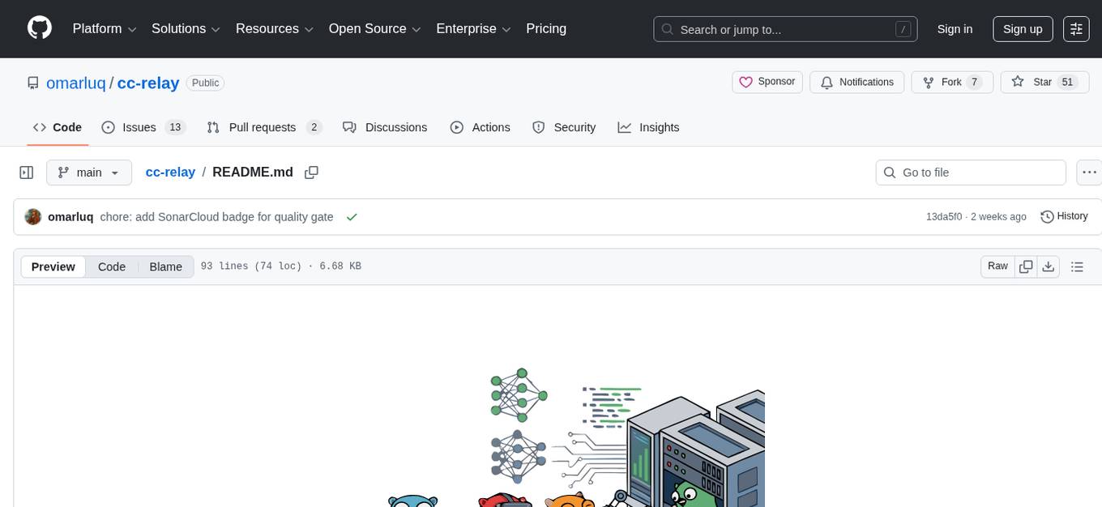This screenshot has height=507, width=1102.
Task: Copy the README.md file path icon
Action: [311, 172]
